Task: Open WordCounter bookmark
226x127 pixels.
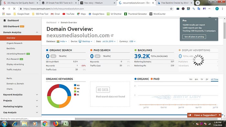Action: coord(158,14)
